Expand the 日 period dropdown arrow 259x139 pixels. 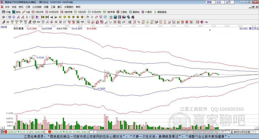point(6,17)
